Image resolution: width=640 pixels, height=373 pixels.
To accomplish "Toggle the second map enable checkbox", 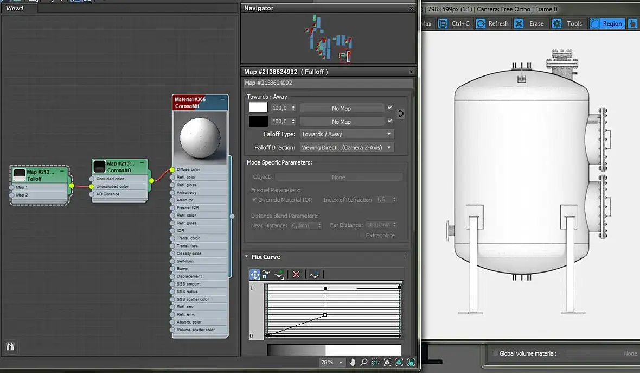I will click(x=389, y=121).
